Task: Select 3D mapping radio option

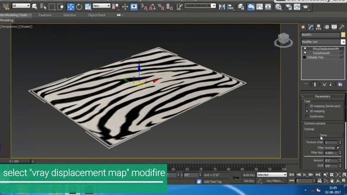Action: click(x=307, y=111)
